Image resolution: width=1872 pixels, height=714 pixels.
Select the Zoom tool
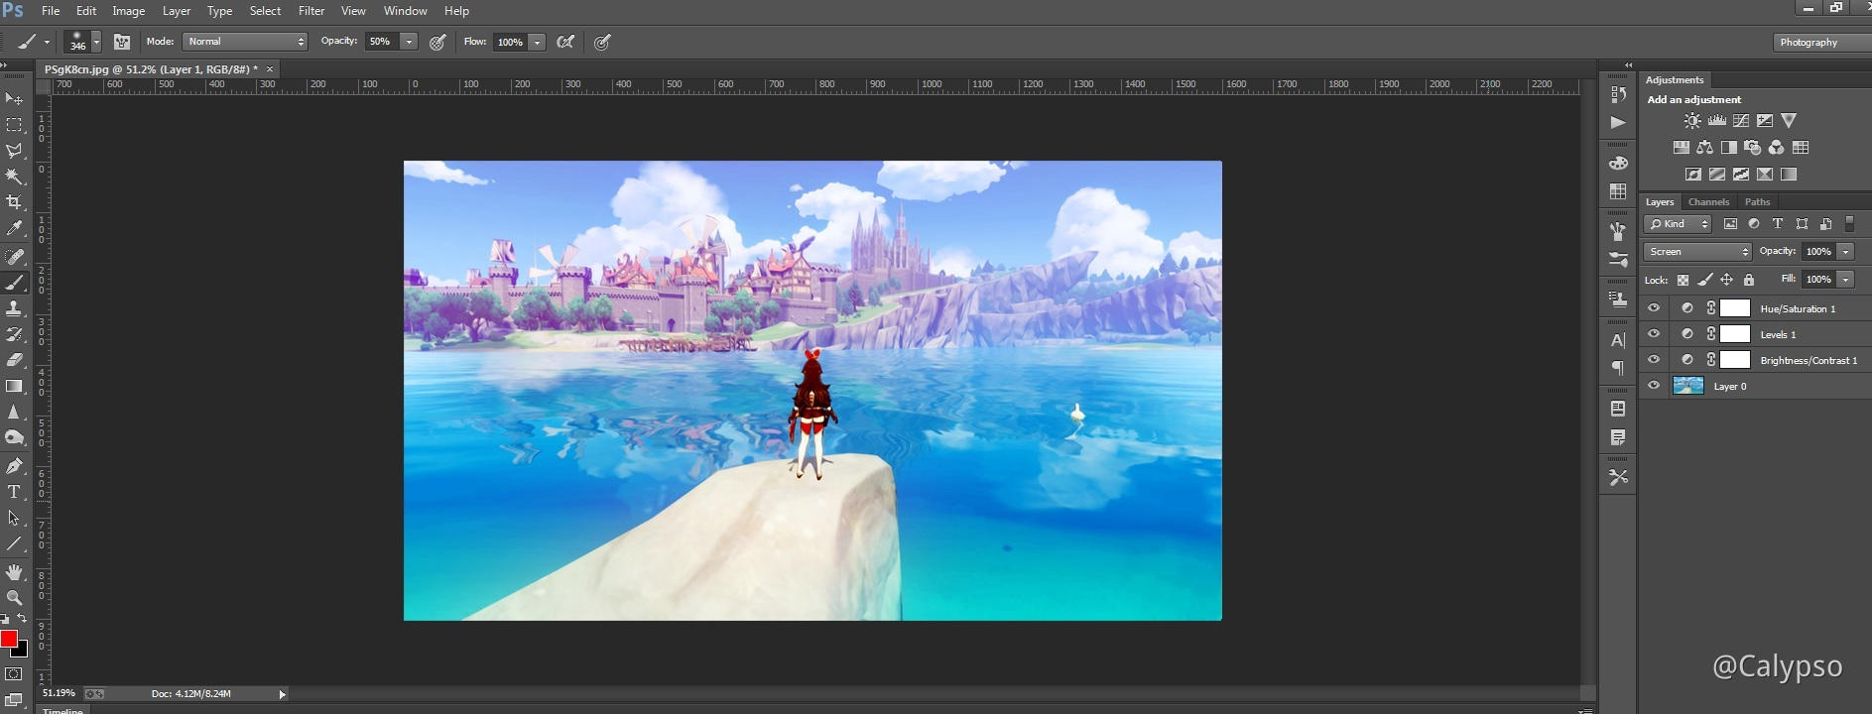pos(14,598)
